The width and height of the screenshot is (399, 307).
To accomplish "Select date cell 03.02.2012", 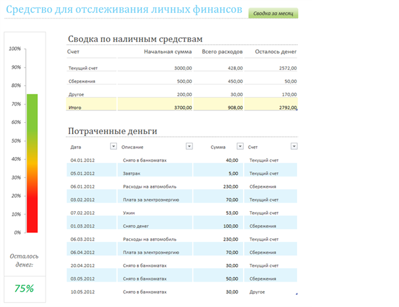I will [82, 200].
